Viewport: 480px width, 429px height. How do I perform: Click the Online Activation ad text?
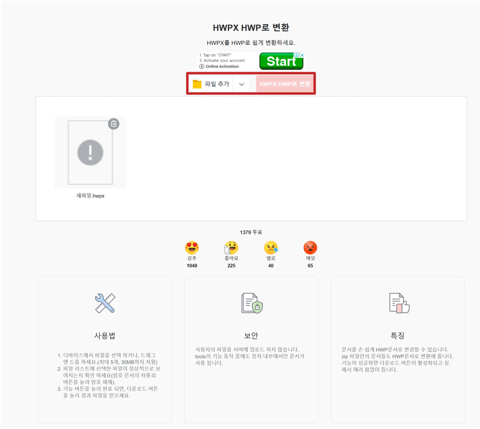(222, 66)
